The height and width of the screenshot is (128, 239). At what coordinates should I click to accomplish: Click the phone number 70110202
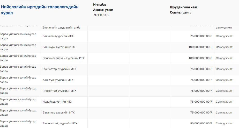coord(101,15)
